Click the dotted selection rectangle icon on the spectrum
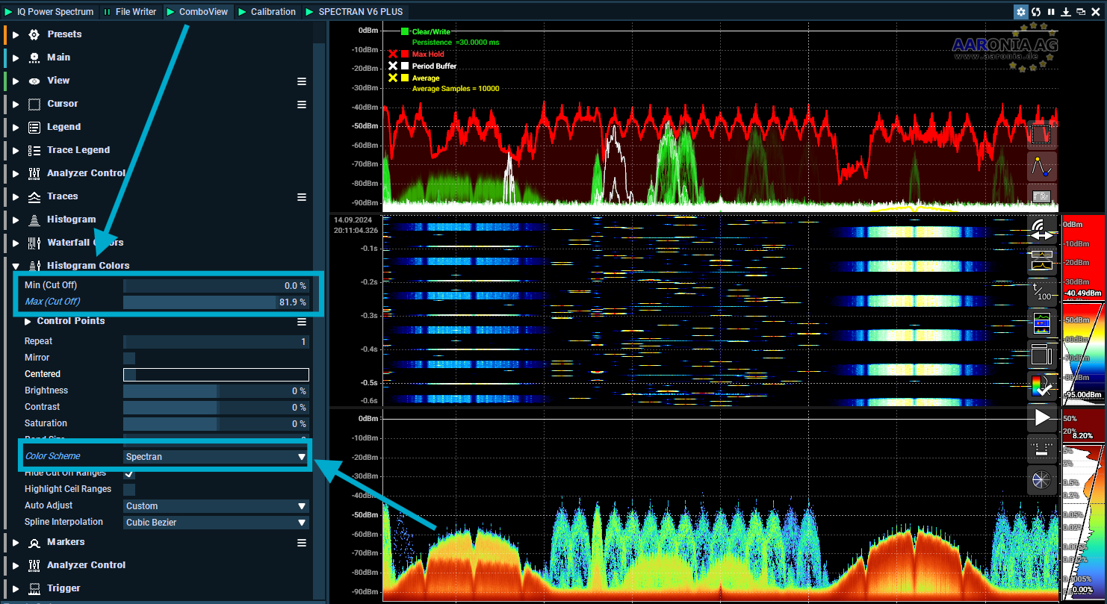The height and width of the screenshot is (604, 1107). point(1041,134)
